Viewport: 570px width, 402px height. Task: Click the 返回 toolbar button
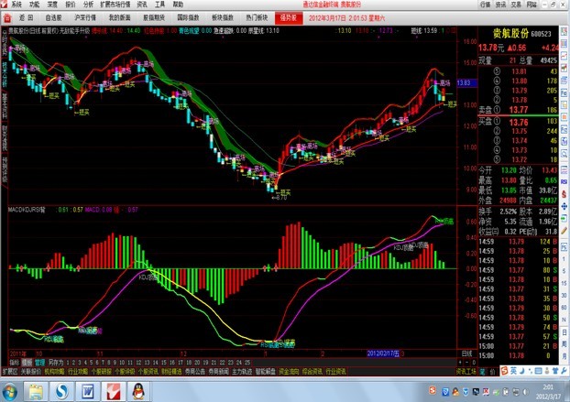pos(27,17)
